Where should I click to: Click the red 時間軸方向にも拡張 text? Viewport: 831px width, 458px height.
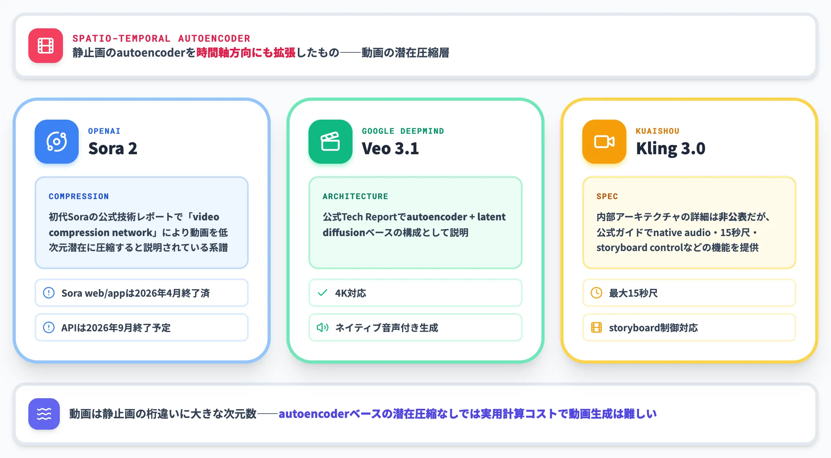(246, 53)
